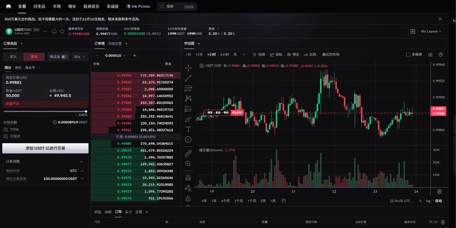Switch to the 余额 bottom tab
This screenshot has width=456, height=228.
pos(108,212)
